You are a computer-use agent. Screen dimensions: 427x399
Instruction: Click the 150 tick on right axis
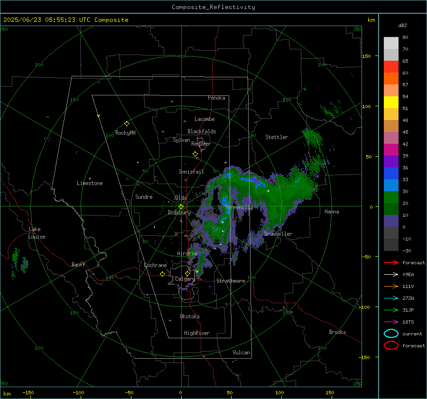pyautogui.click(x=366, y=56)
